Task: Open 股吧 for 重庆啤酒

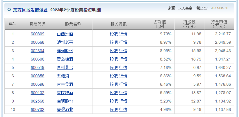Action: click(114, 93)
